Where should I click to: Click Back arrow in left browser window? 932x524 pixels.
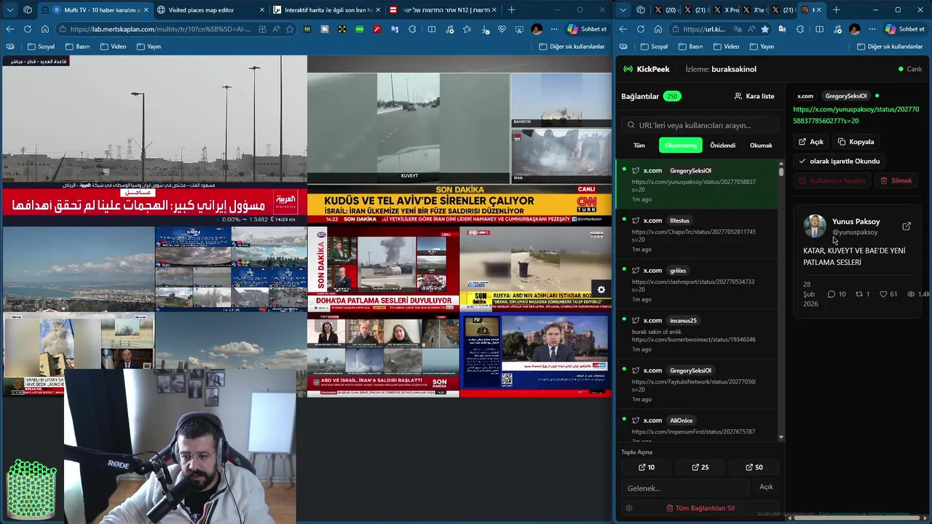pos(10,29)
